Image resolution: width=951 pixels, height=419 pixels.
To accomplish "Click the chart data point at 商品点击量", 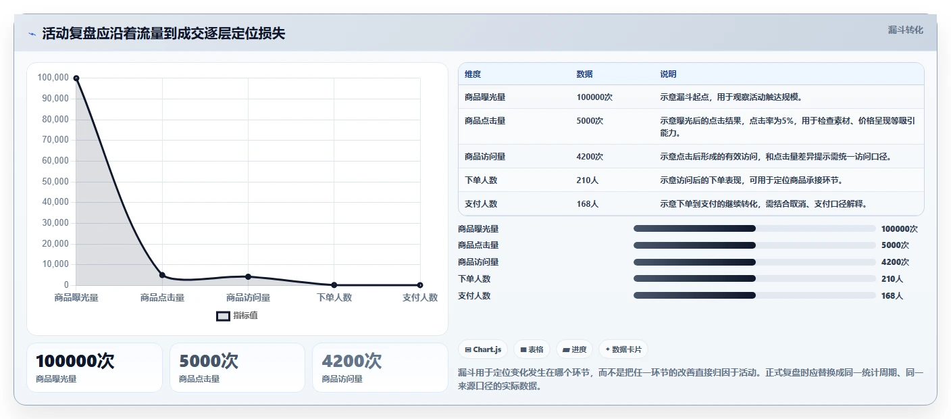I will click(162, 275).
